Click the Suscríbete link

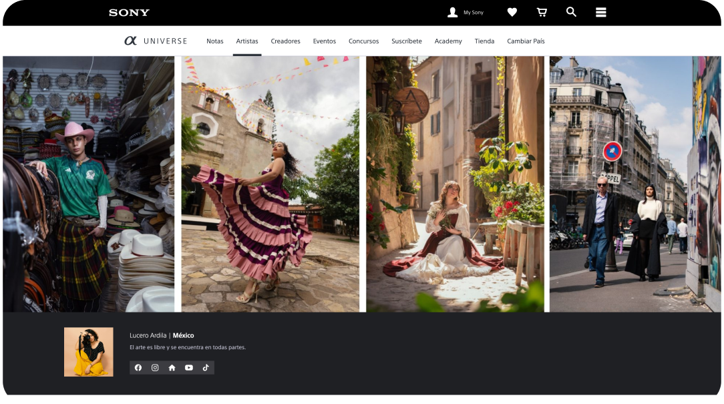pyautogui.click(x=406, y=41)
